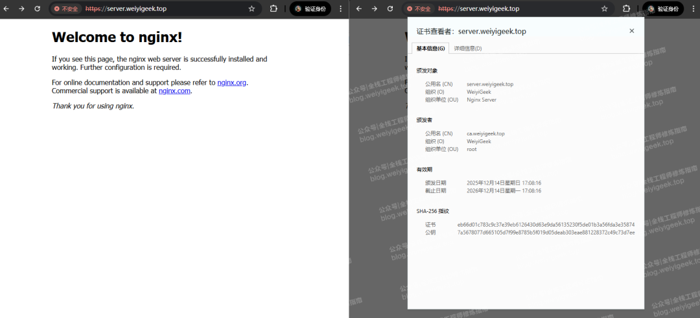700x318 pixels.
Task: Open the nginx.org link
Action: [231, 82]
